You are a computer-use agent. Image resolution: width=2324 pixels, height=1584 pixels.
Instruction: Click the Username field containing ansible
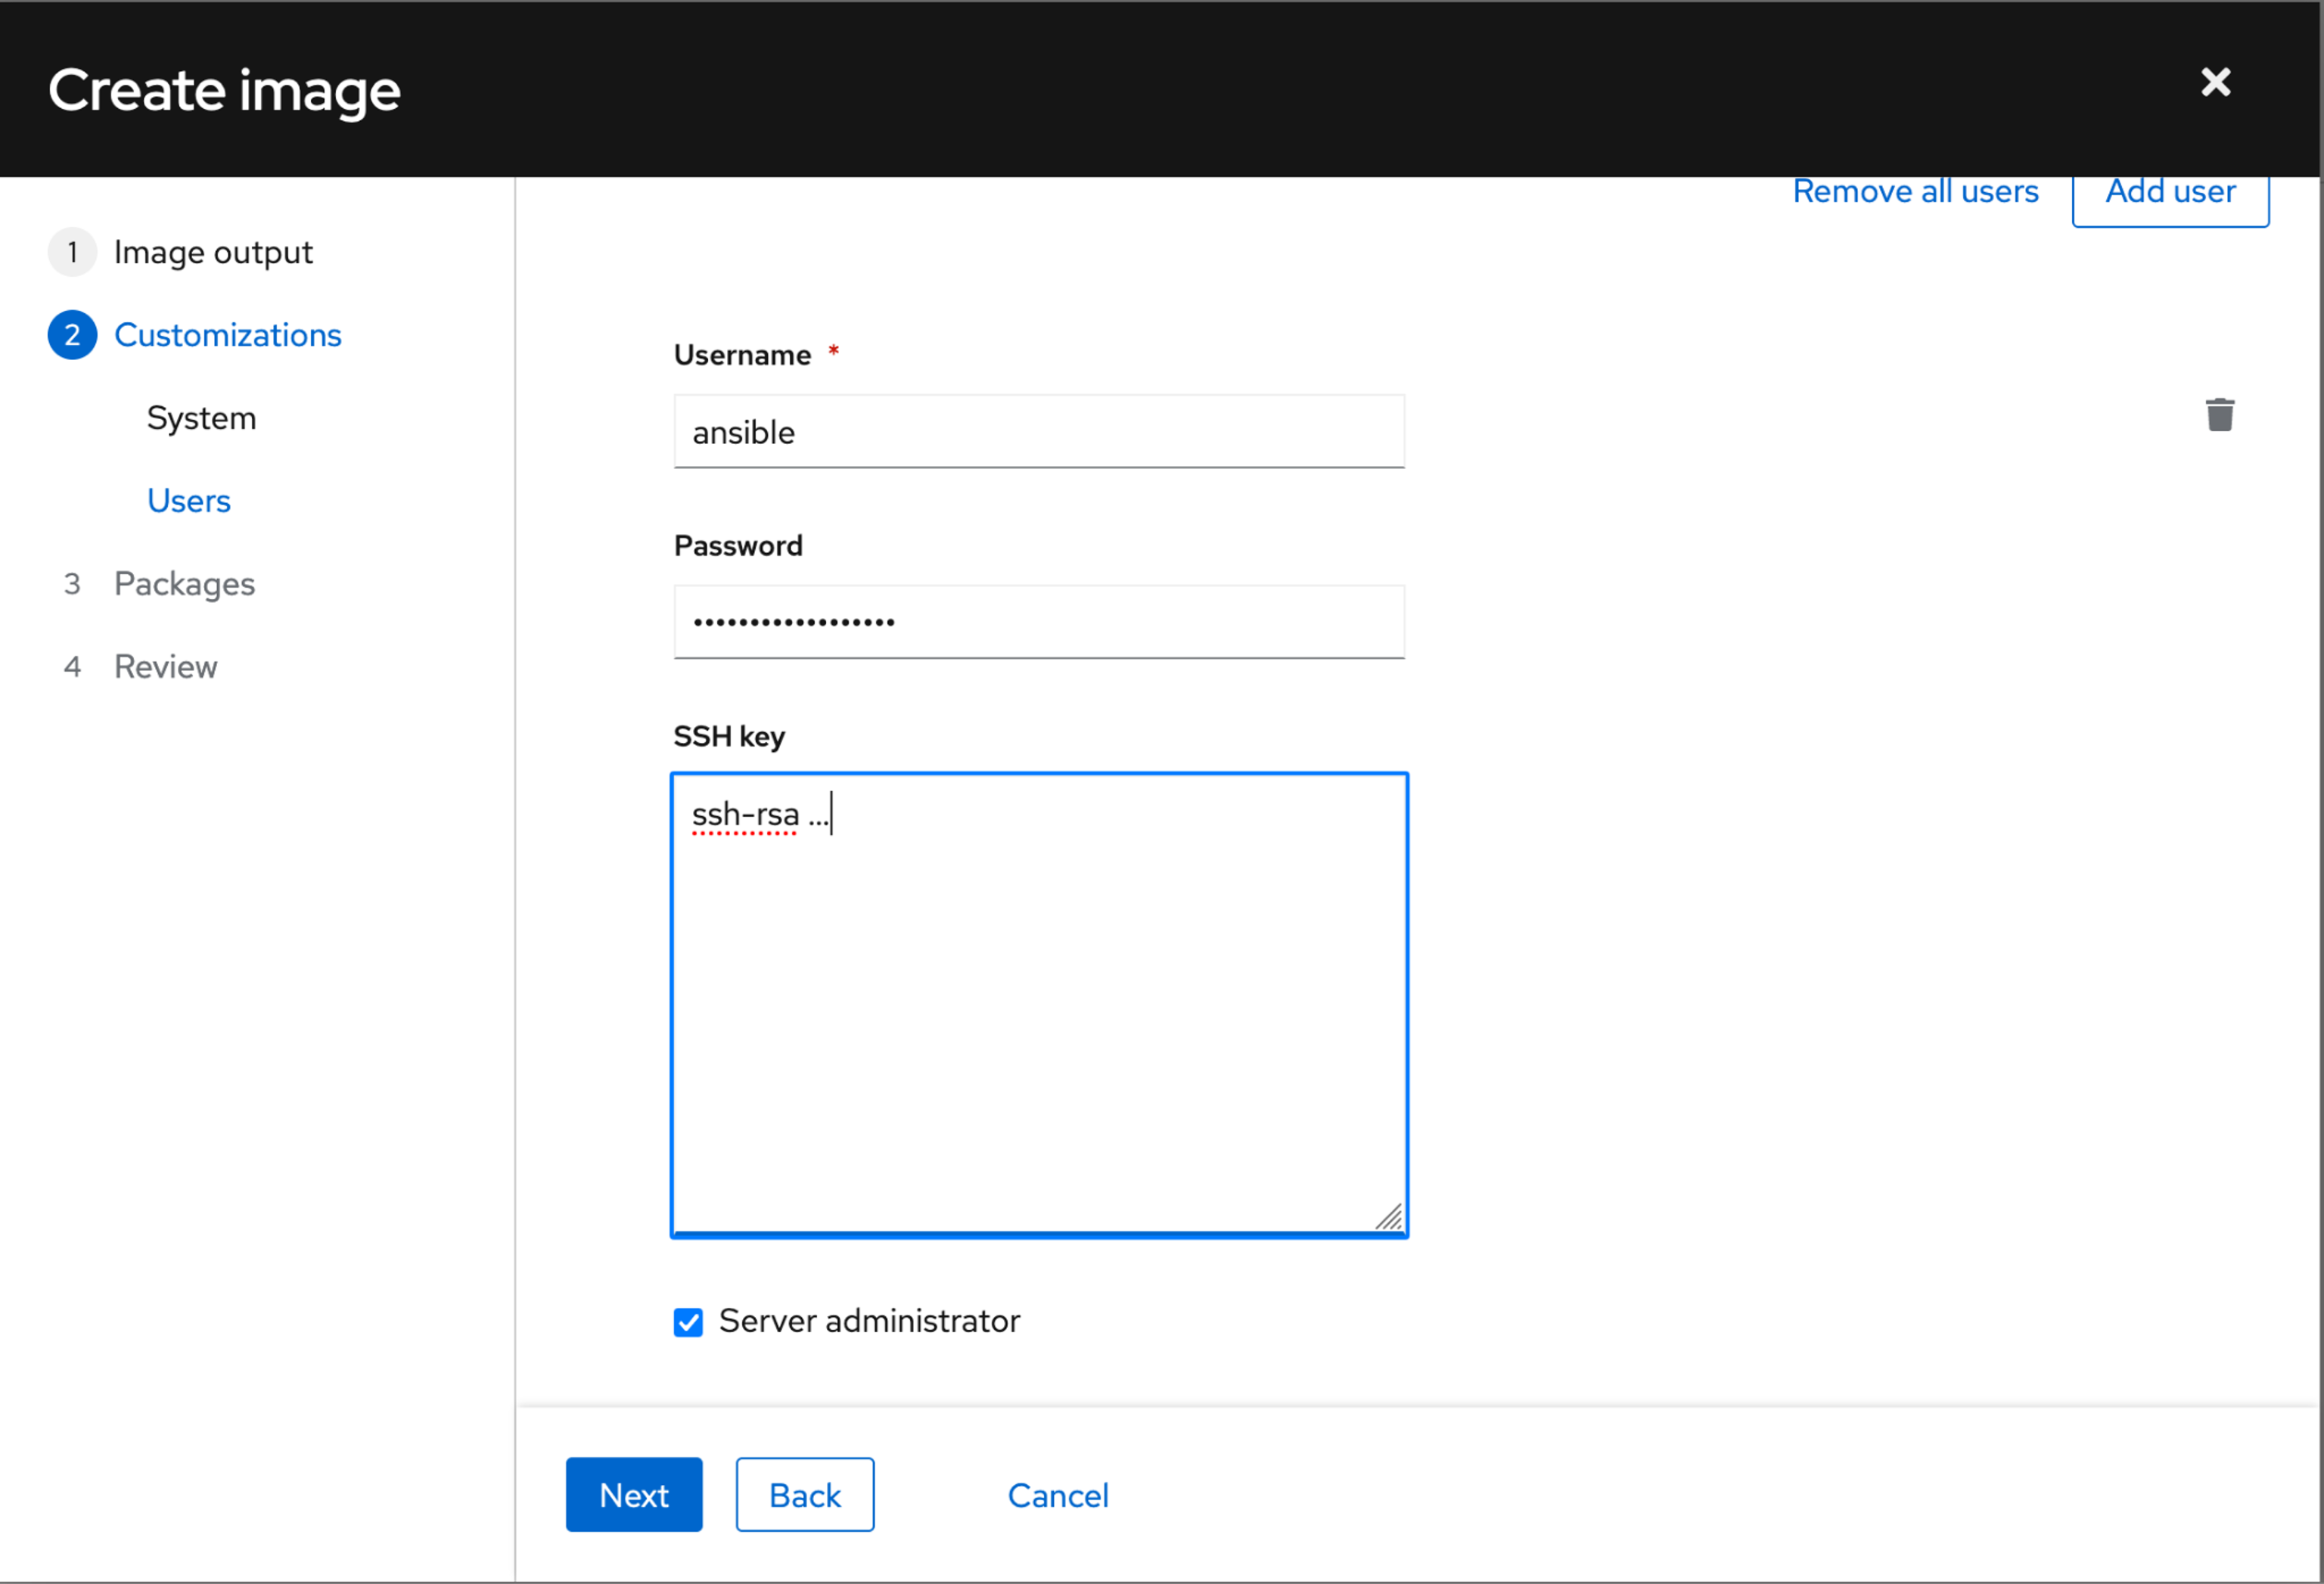pos(1038,432)
